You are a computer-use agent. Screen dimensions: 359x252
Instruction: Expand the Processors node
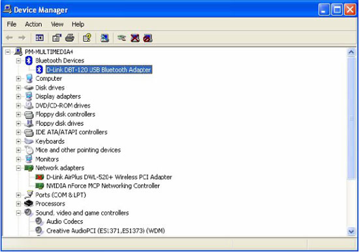pyautogui.click(x=18, y=204)
